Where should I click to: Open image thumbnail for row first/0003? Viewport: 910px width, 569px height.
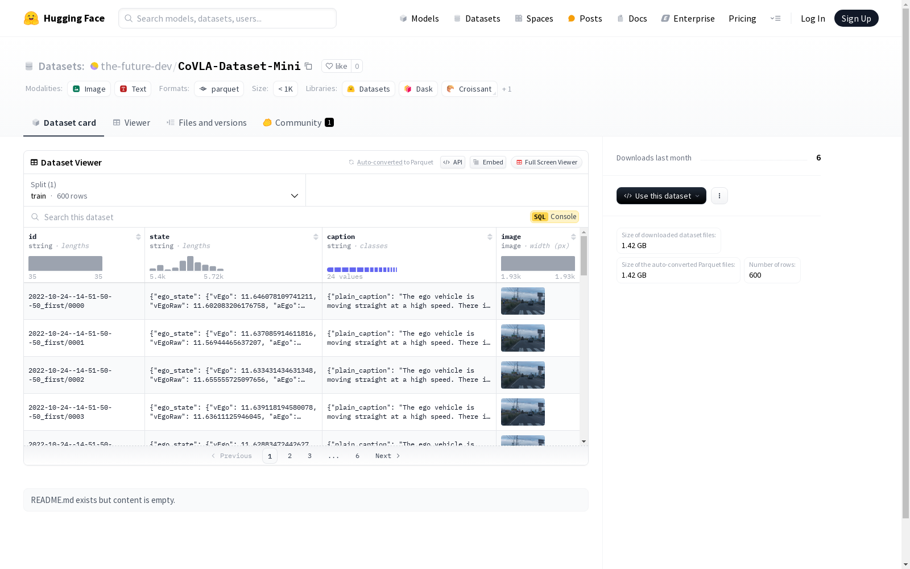523,412
